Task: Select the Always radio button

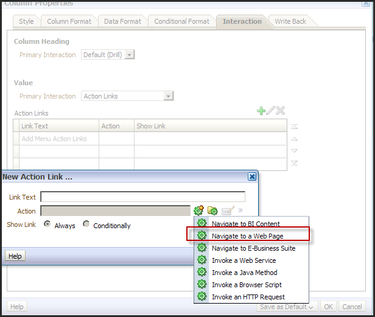Action: pyautogui.click(x=47, y=224)
